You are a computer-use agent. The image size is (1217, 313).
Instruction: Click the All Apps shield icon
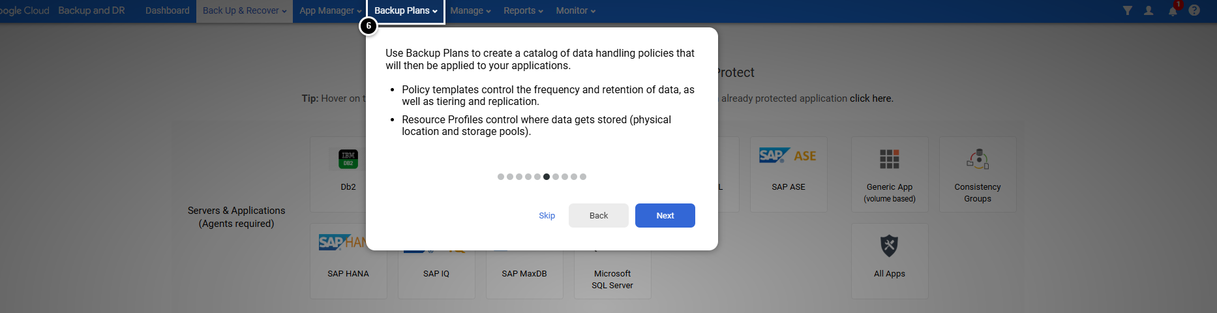(x=889, y=246)
